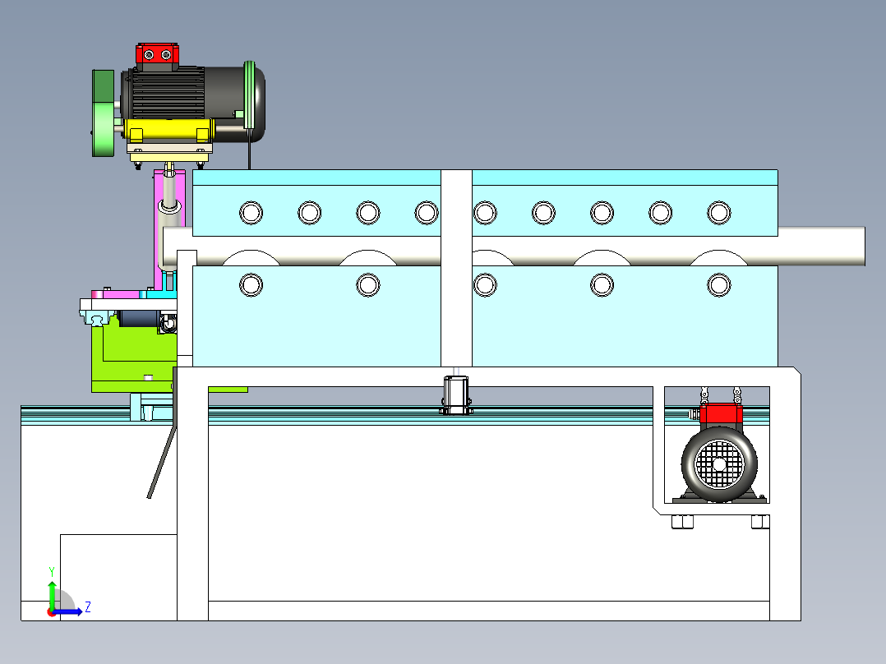
Task: Select the yellow motor mounting bracket
Action: 169,131
